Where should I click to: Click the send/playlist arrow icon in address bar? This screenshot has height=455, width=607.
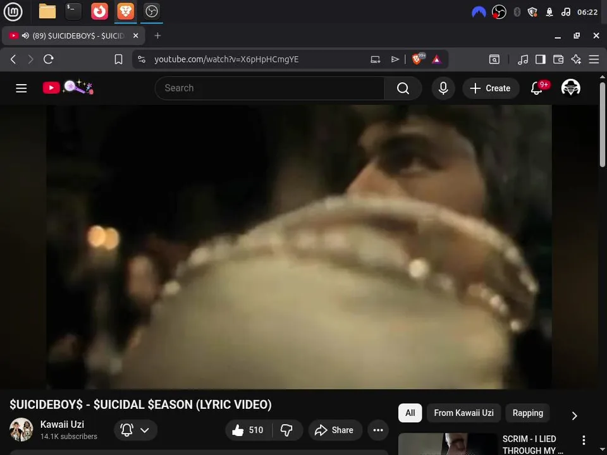[395, 59]
